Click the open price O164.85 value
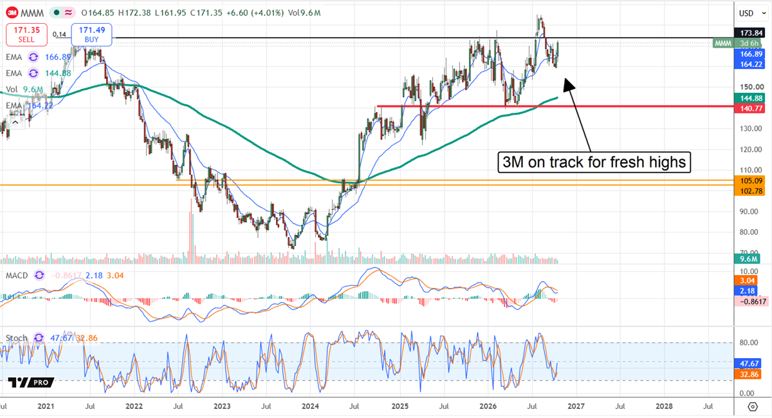The width and height of the screenshot is (772, 418). click(x=98, y=12)
